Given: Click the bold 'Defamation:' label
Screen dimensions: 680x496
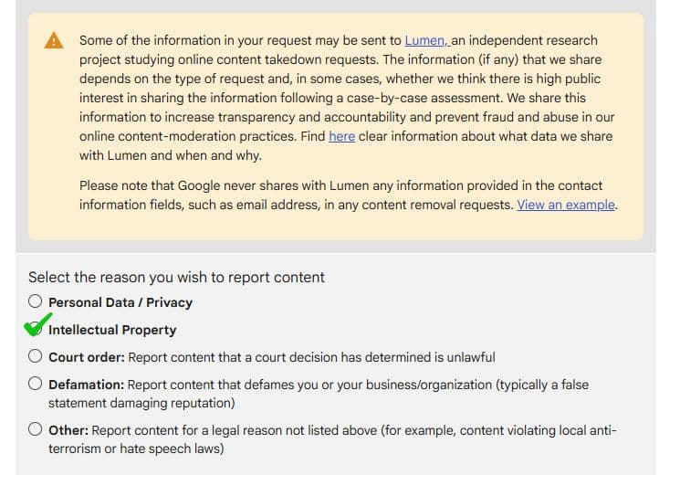Looking at the screenshot, I should pyautogui.click(x=87, y=385).
